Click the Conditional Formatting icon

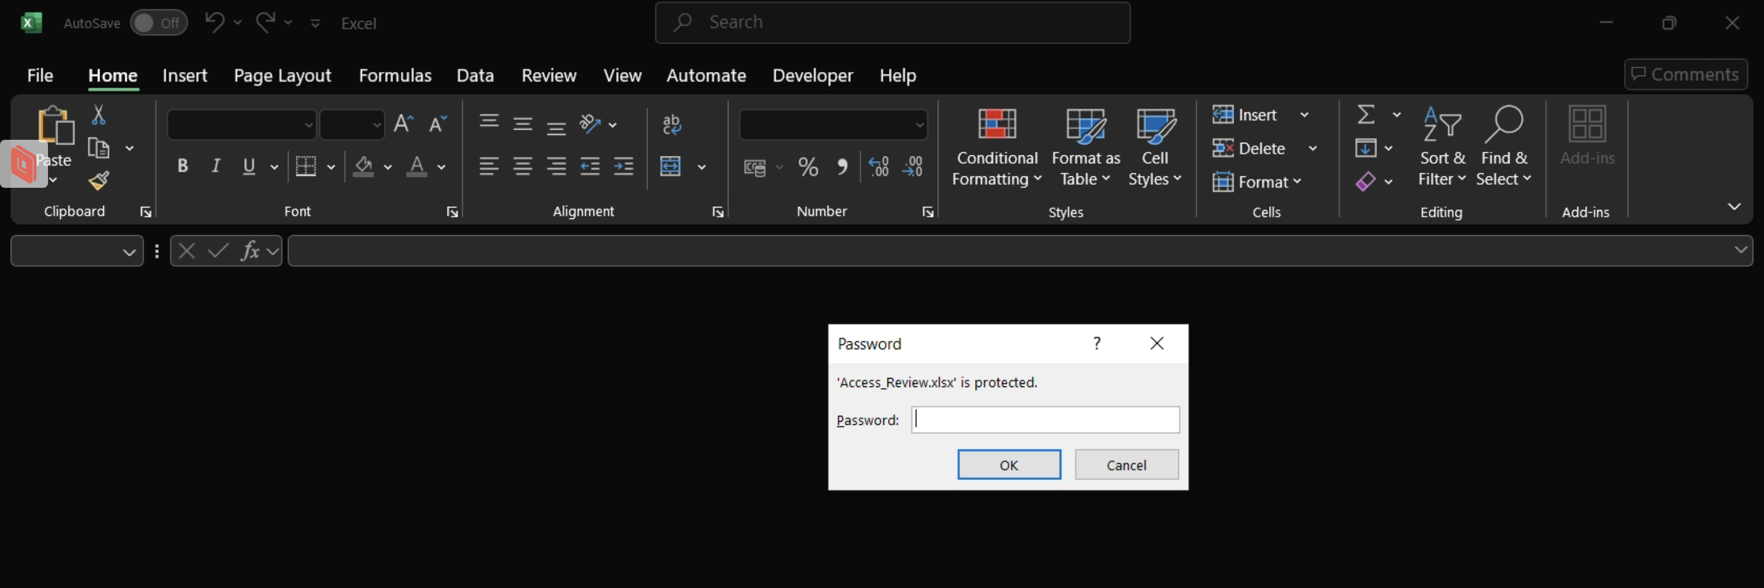997,125
